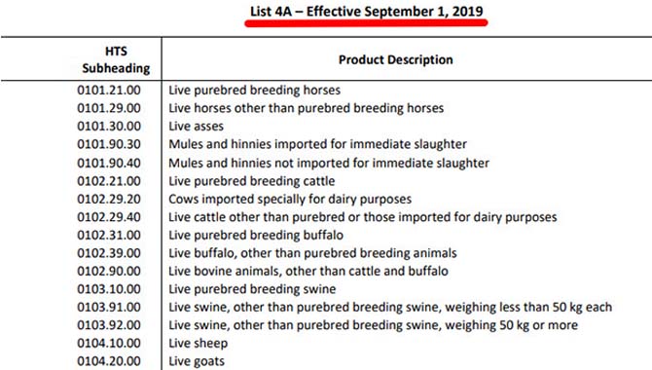Image resolution: width=652 pixels, height=370 pixels.
Task: Select HTS code 0102.21.00
Action: coord(109,181)
